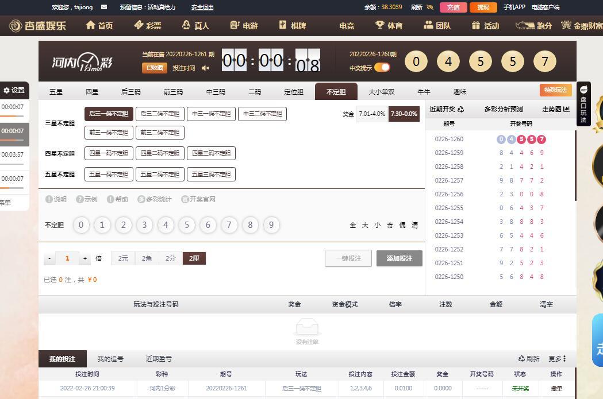The height and width of the screenshot is (399, 603).
Task: Click 安全退出 logout link
Action: click(x=202, y=7)
